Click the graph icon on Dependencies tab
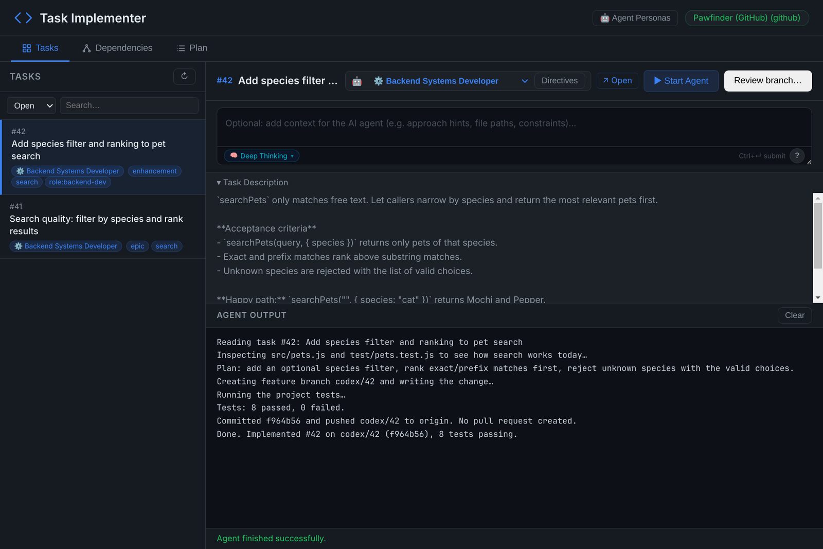 [x=86, y=48]
